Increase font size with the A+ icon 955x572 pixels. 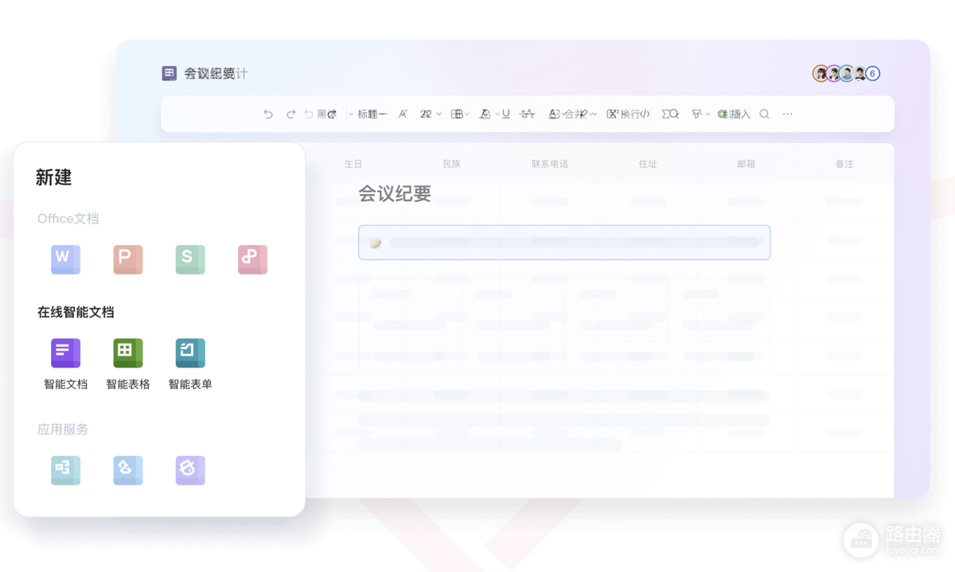coord(403,115)
